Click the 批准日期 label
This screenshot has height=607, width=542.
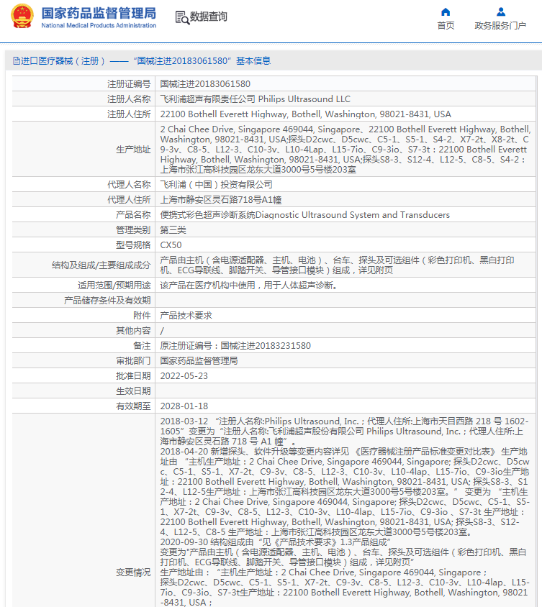[133, 376]
